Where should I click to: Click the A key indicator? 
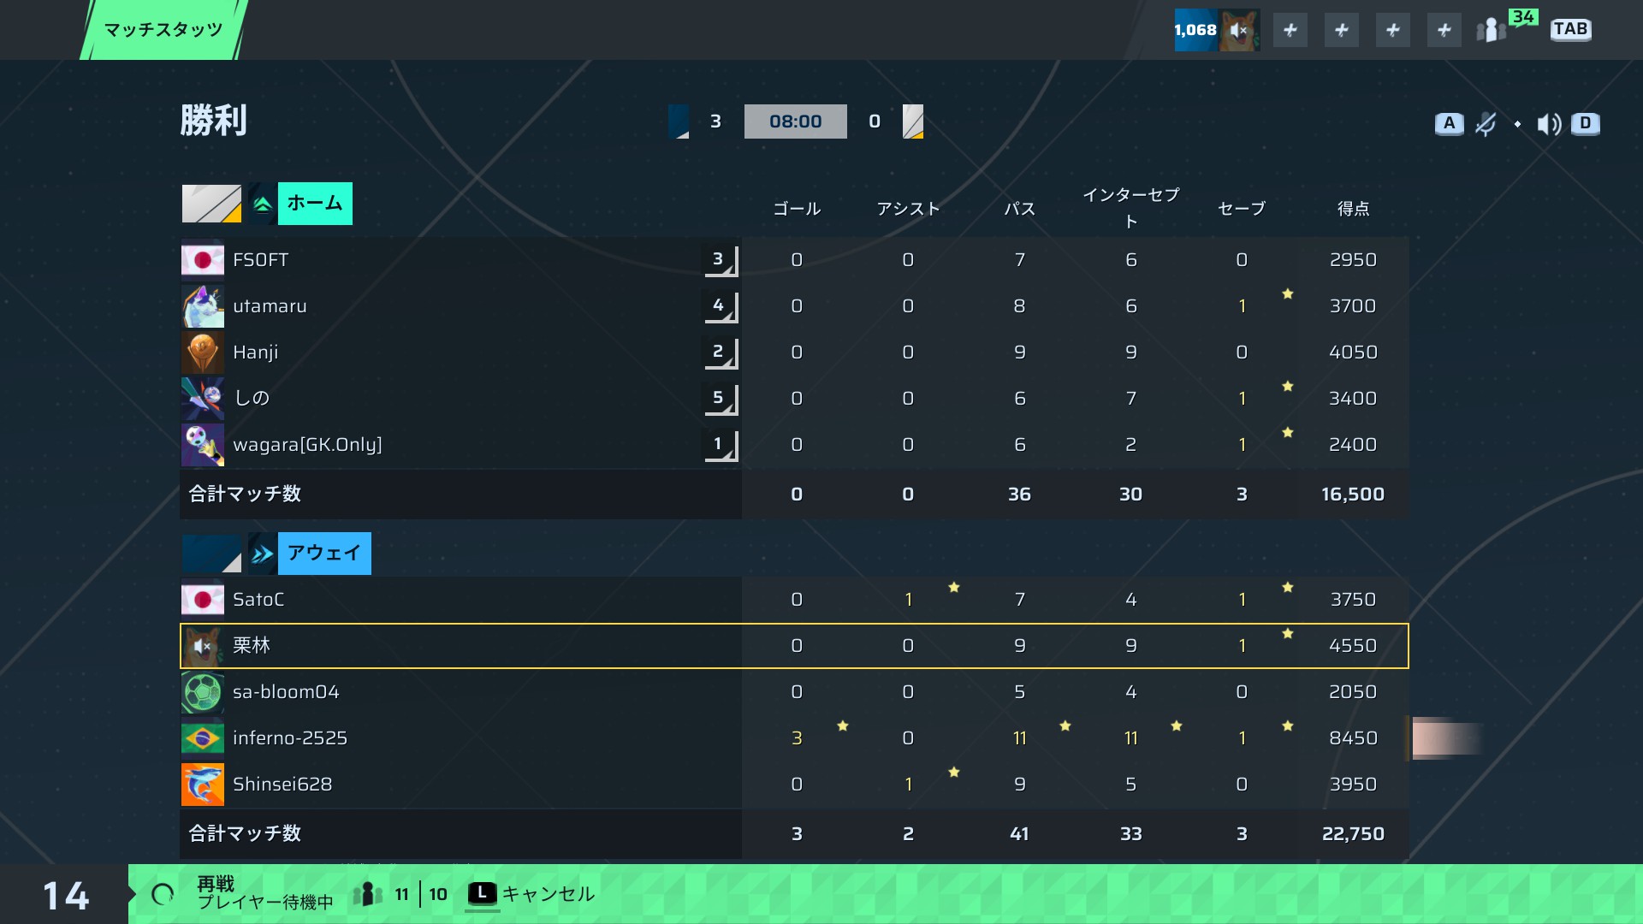point(1449,123)
